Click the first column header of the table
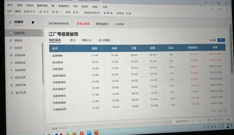The height and width of the screenshot is (135, 234). [55, 48]
